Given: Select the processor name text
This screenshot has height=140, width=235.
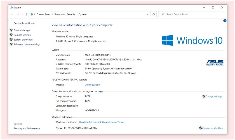Looking at the screenshot, I should 113,59.
